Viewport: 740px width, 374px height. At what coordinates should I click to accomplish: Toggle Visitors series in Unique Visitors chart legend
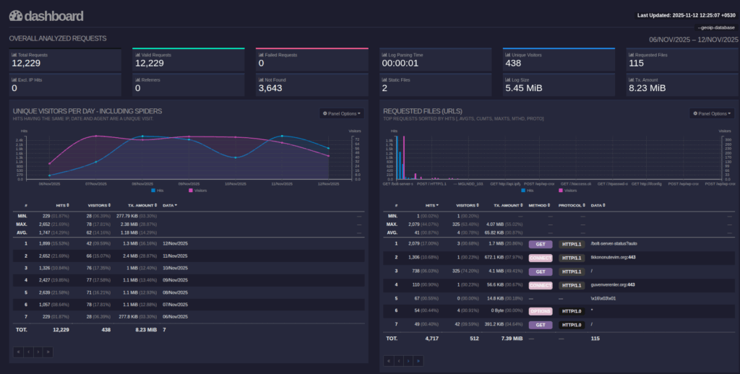click(197, 191)
